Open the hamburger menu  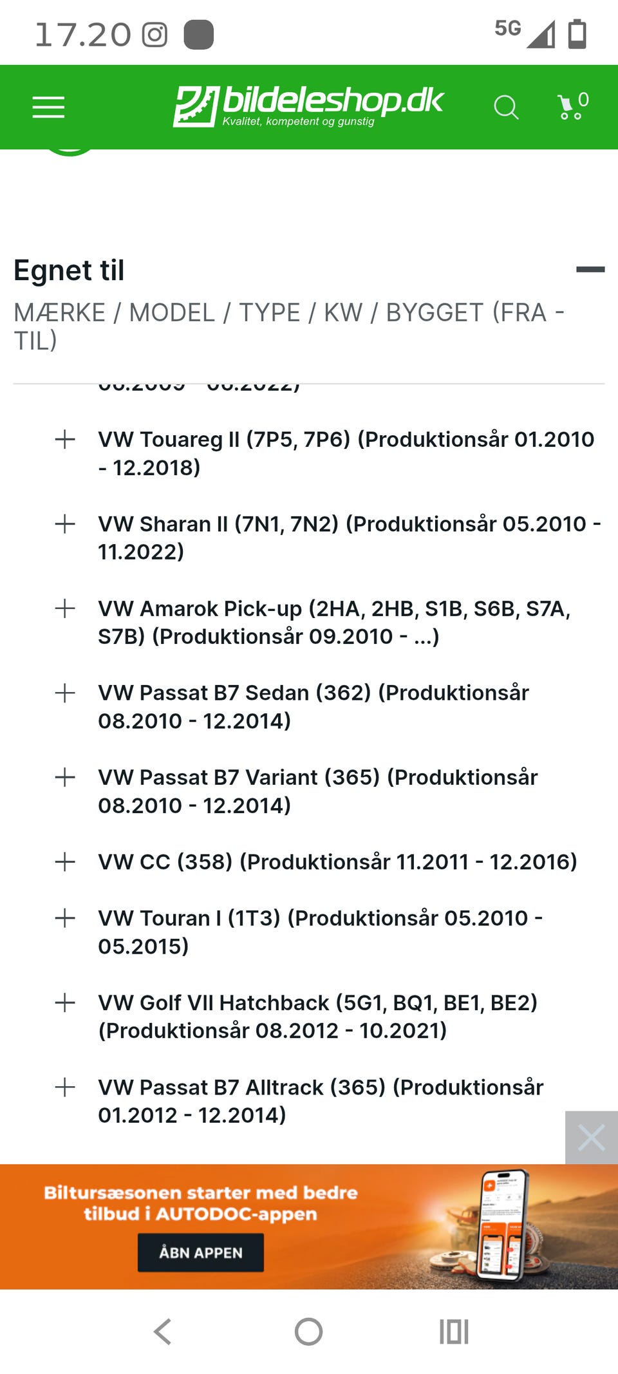[x=48, y=107]
